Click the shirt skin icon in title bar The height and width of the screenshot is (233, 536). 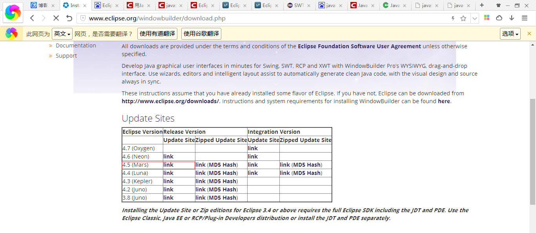click(499, 5)
